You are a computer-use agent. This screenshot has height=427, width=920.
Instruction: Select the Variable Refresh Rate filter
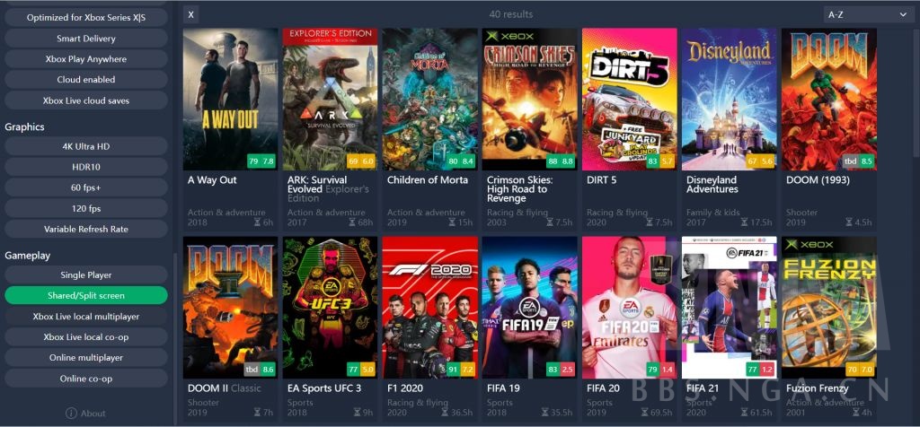point(86,229)
